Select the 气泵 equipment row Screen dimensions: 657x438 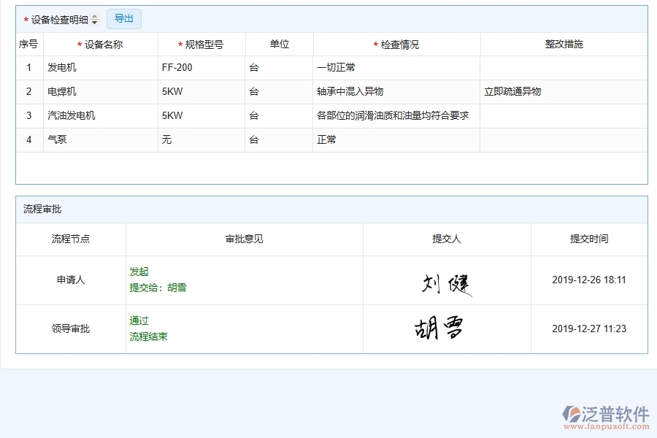click(59, 139)
